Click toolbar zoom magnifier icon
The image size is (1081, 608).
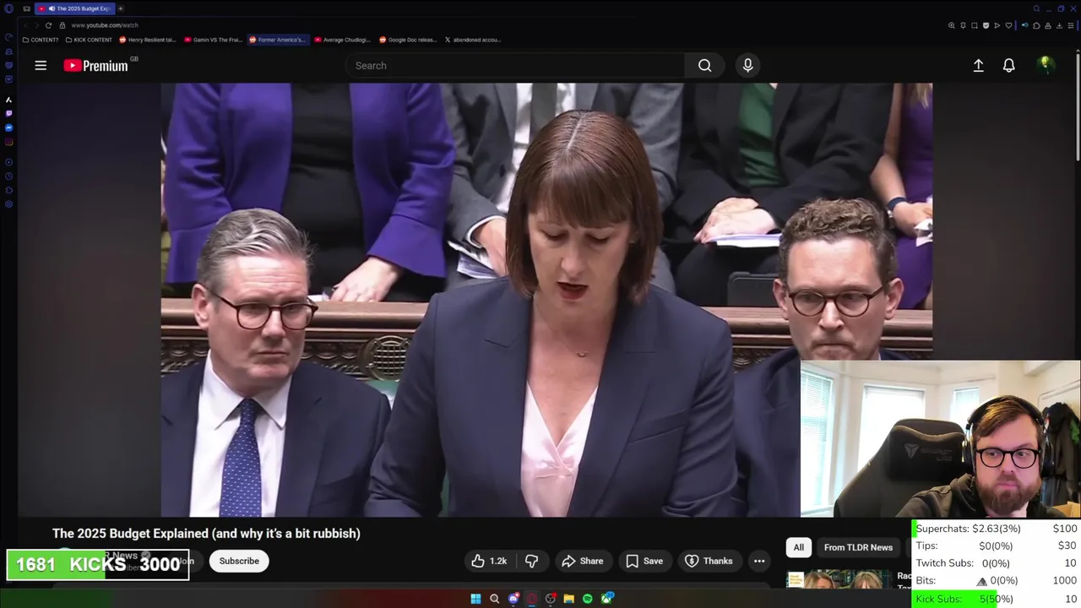click(952, 25)
